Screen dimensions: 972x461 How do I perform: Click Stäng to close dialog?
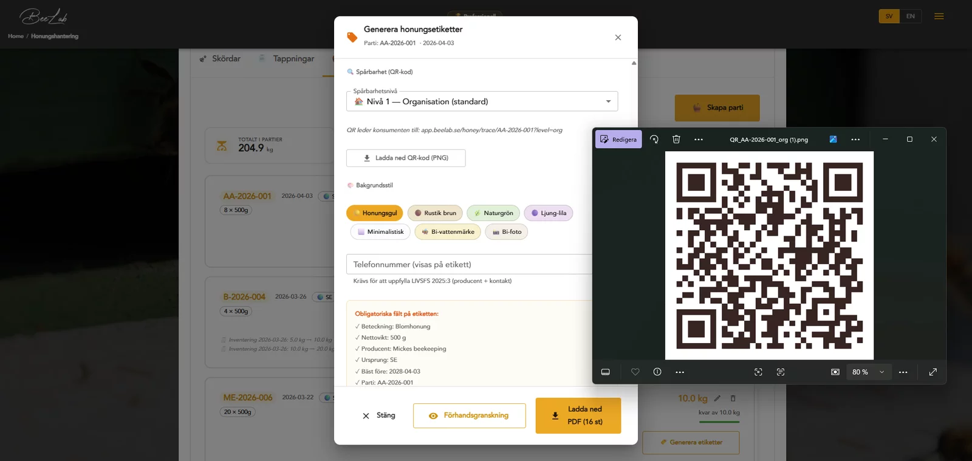[378, 415]
